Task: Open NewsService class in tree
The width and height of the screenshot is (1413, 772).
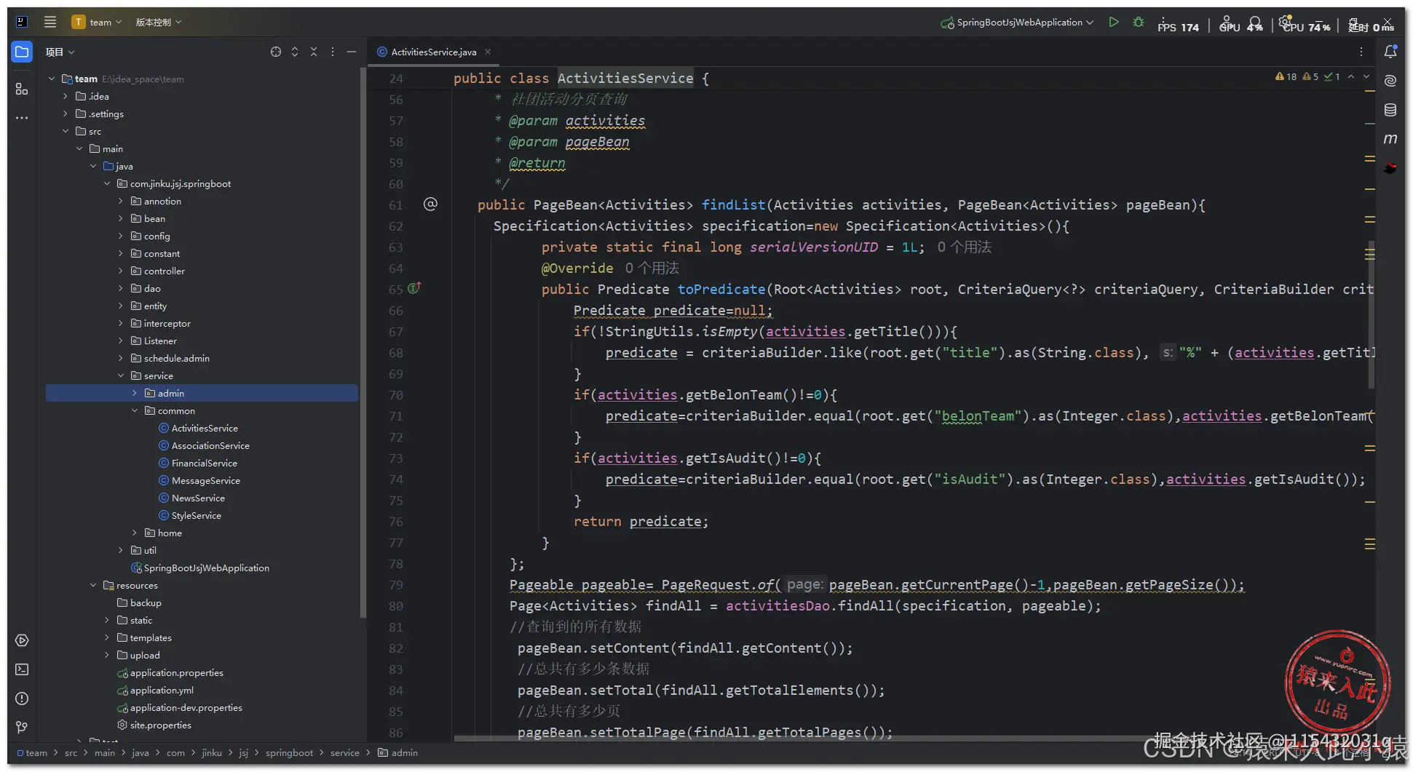Action: pos(198,498)
